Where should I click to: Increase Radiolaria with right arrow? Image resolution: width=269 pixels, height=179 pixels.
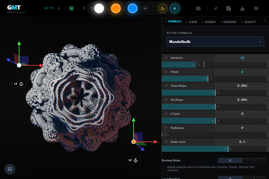168,135
